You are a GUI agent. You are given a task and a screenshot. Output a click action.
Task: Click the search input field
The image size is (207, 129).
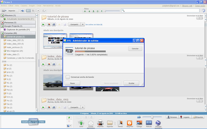point(160,10)
